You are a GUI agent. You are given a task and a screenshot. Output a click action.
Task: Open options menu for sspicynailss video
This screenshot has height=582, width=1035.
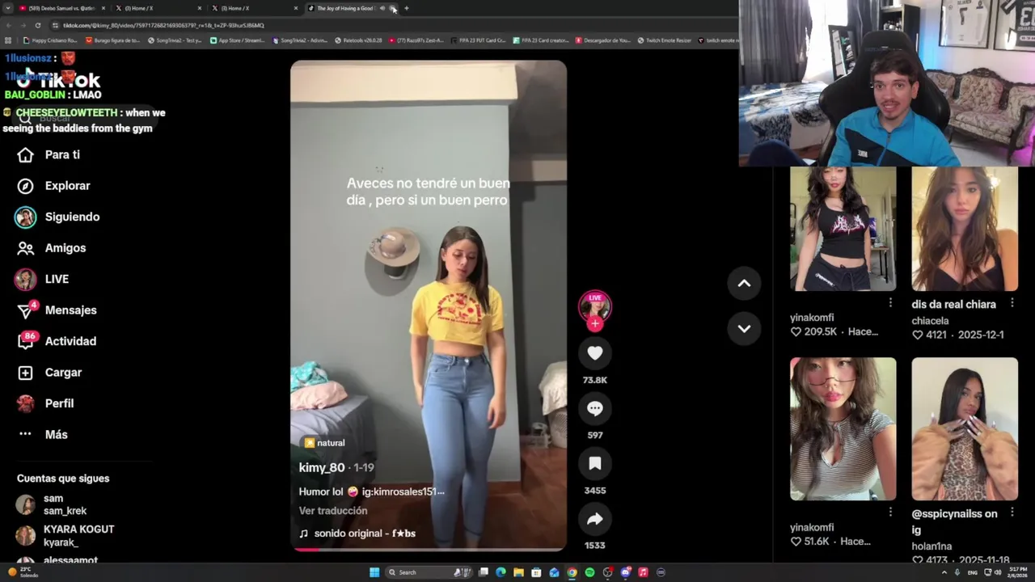click(x=1012, y=513)
